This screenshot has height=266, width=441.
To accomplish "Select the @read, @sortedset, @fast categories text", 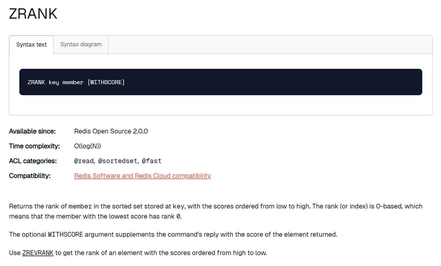I will pos(118,161).
